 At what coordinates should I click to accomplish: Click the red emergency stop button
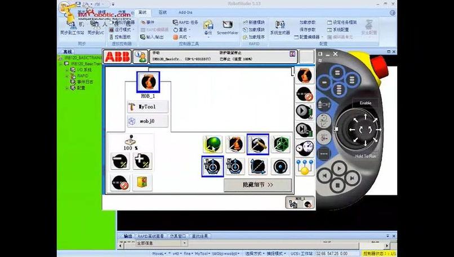380,67
